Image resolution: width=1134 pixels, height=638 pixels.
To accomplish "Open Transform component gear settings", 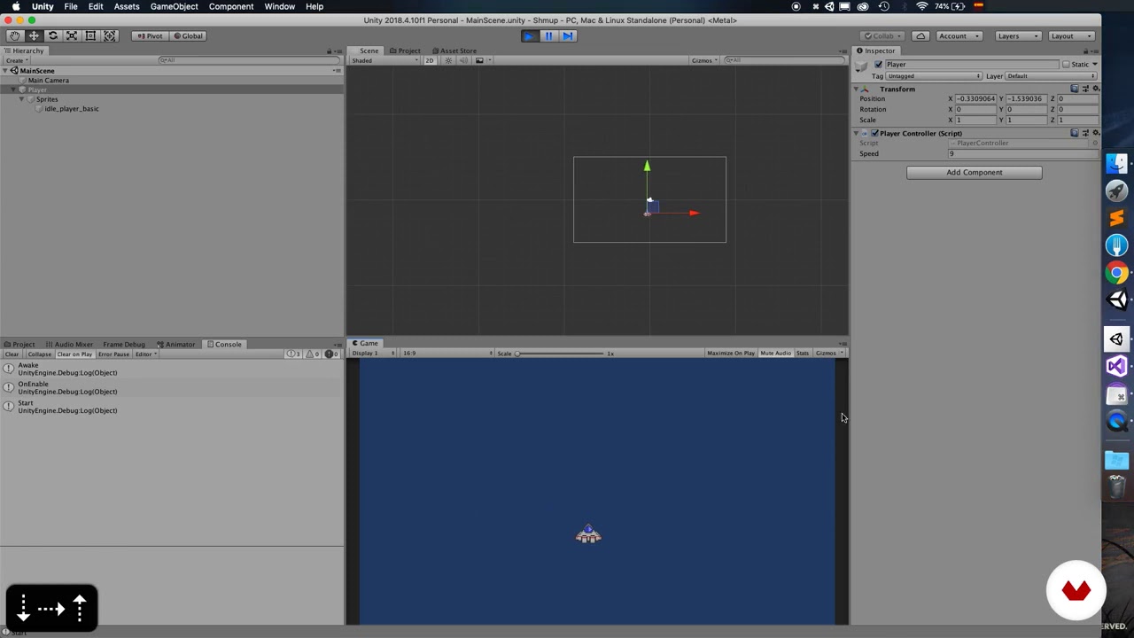I will coord(1095,89).
